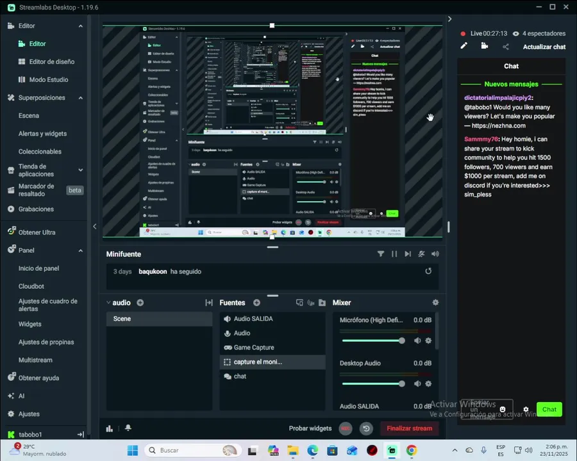Open Cloudbot settings

coord(31,286)
